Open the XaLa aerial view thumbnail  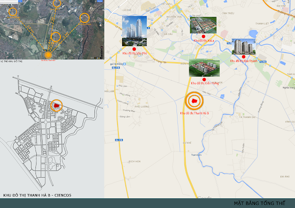203,25
